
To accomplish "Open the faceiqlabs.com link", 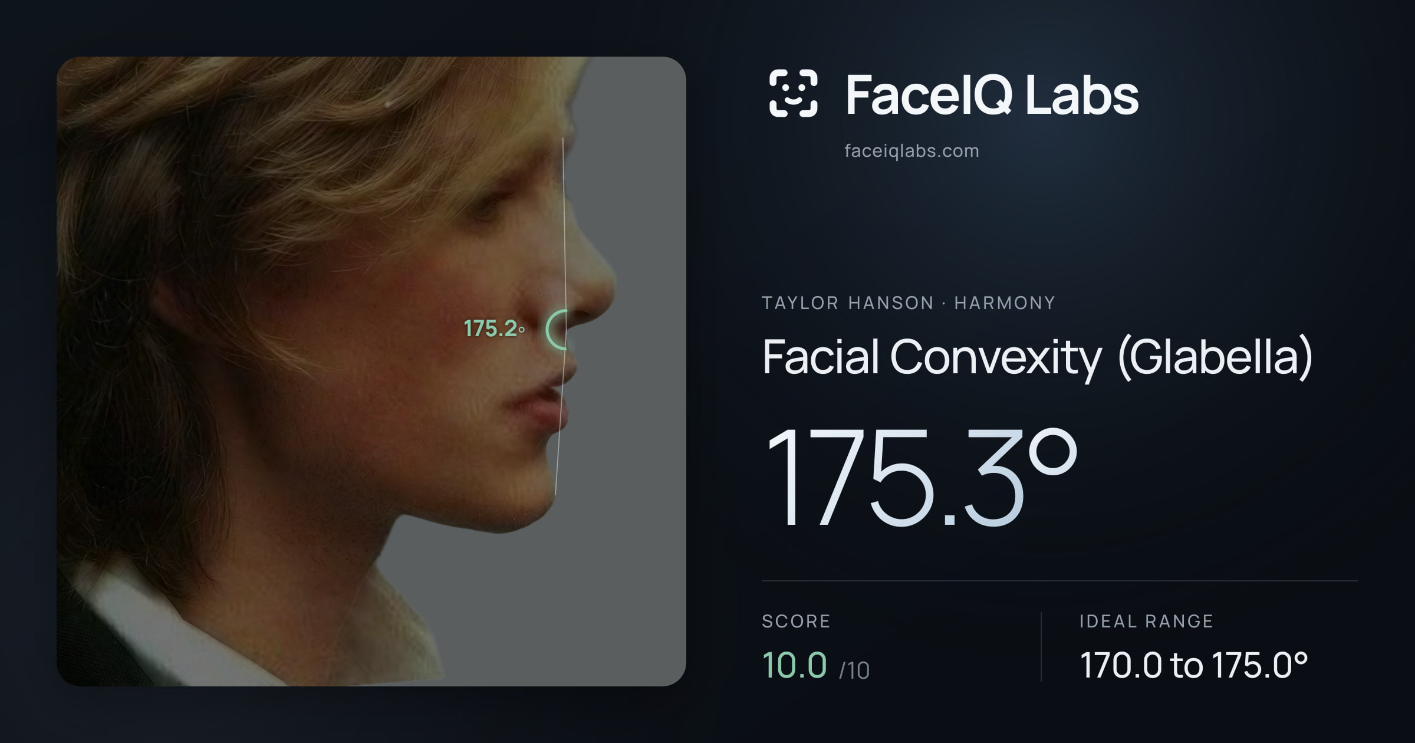I will [911, 151].
